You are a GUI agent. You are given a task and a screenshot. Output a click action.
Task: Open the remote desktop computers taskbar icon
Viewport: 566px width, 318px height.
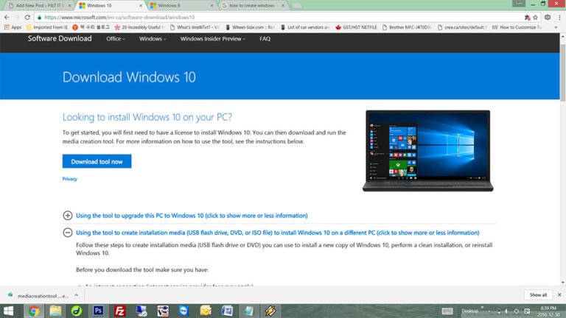tap(141, 311)
